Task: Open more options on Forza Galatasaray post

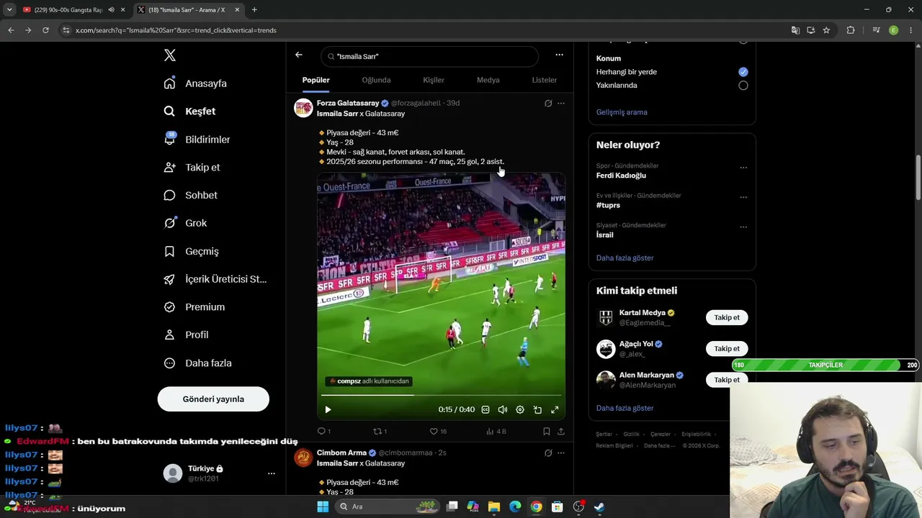Action: pyautogui.click(x=561, y=104)
